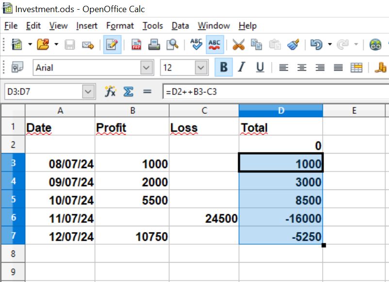Screen dimensions: 389x282
Task: Toggle Italic formatting button
Action: 242,67
